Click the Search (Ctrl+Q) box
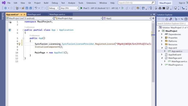 pos(136,3)
